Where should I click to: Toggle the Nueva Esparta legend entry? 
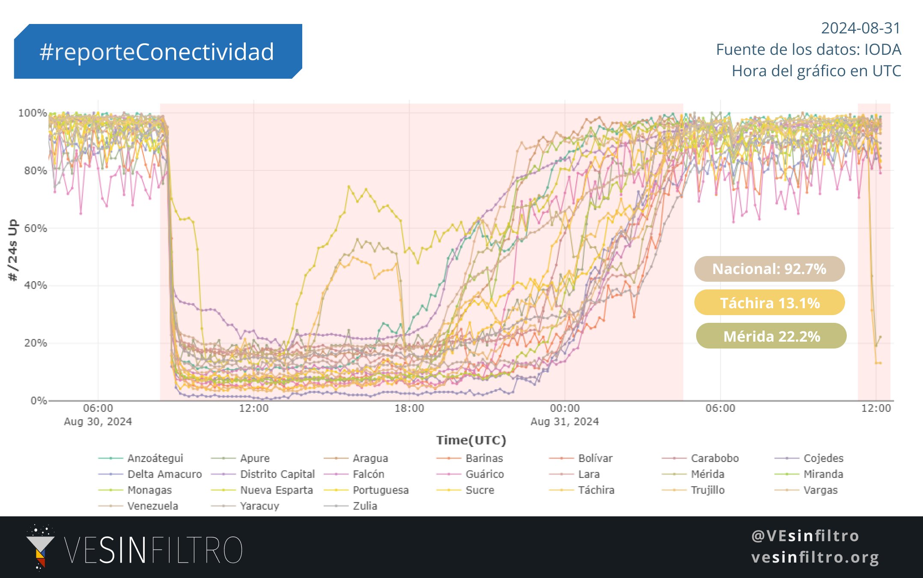[276, 490]
